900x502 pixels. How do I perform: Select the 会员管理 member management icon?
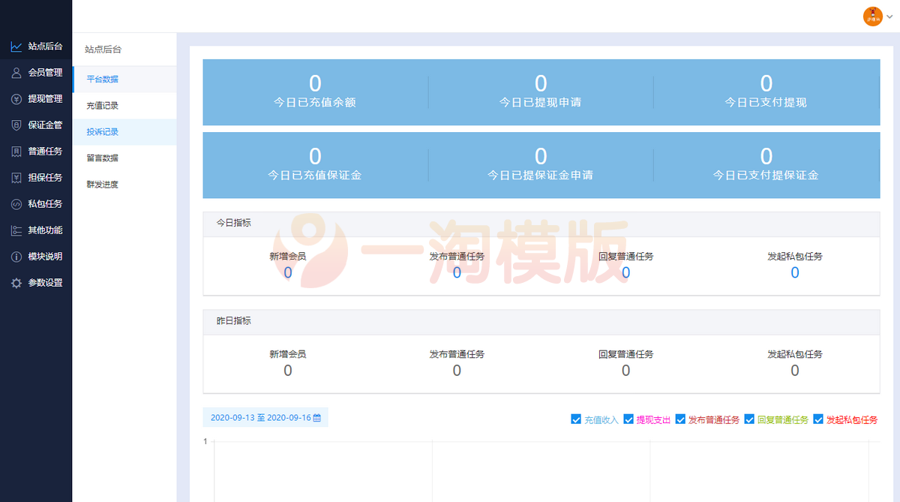tap(16, 73)
